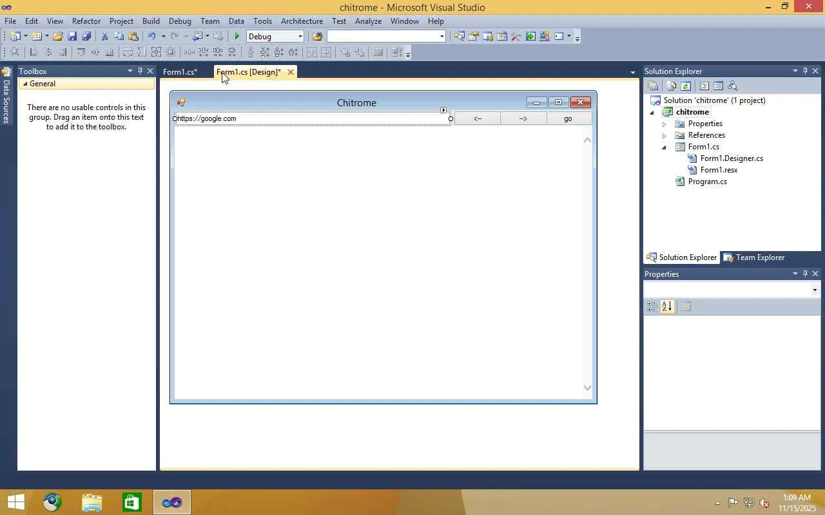This screenshot has width=825, height=515.
Task: Select Form1.Designer.cs in Solution Explorer
Action: click(732, 158)
